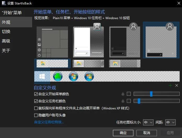This screenshot has height=138, width=182.
Task: Click the 应用 apply button
Action: (x=170, y=133)
